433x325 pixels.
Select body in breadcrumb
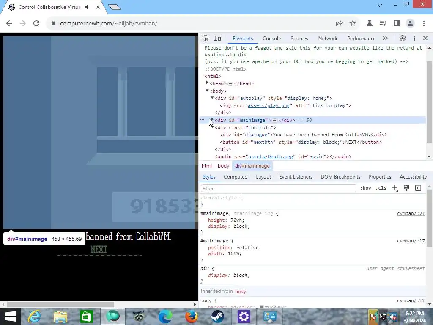pyautogui.click(x=223, y=166)
